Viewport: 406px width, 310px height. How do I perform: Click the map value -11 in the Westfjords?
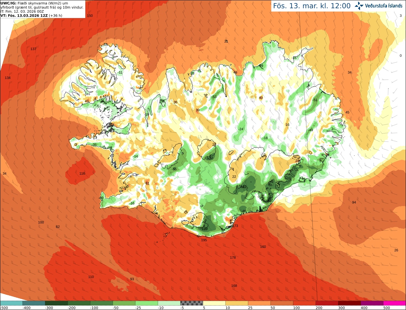[x=120, y=72]
